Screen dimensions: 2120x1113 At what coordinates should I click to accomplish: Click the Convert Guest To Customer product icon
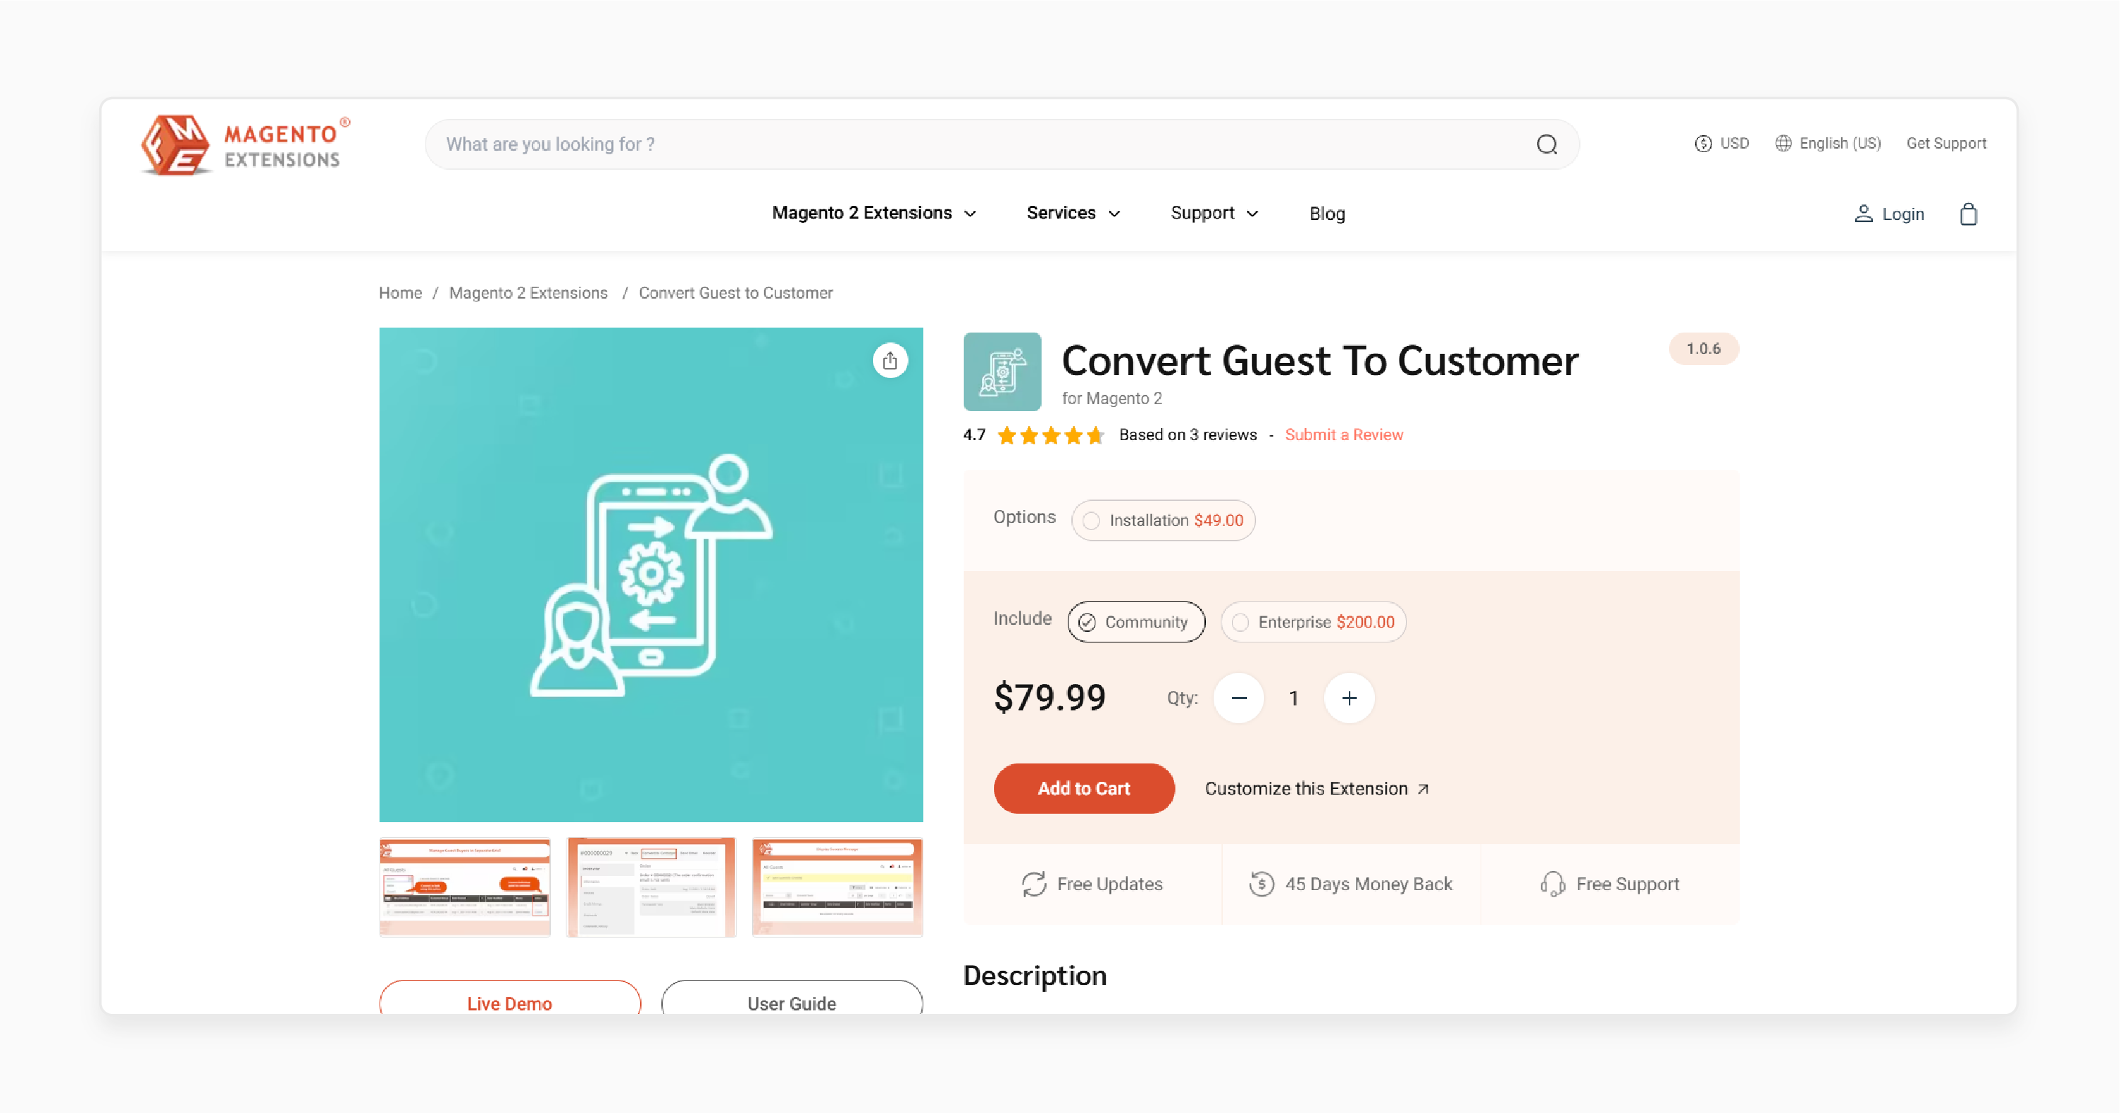click(1001, 371)
